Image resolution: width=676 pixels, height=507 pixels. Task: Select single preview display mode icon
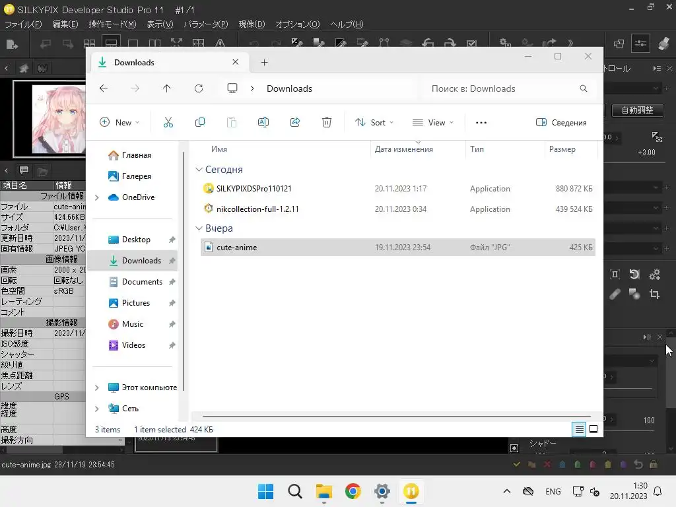(x=133, y=44)
